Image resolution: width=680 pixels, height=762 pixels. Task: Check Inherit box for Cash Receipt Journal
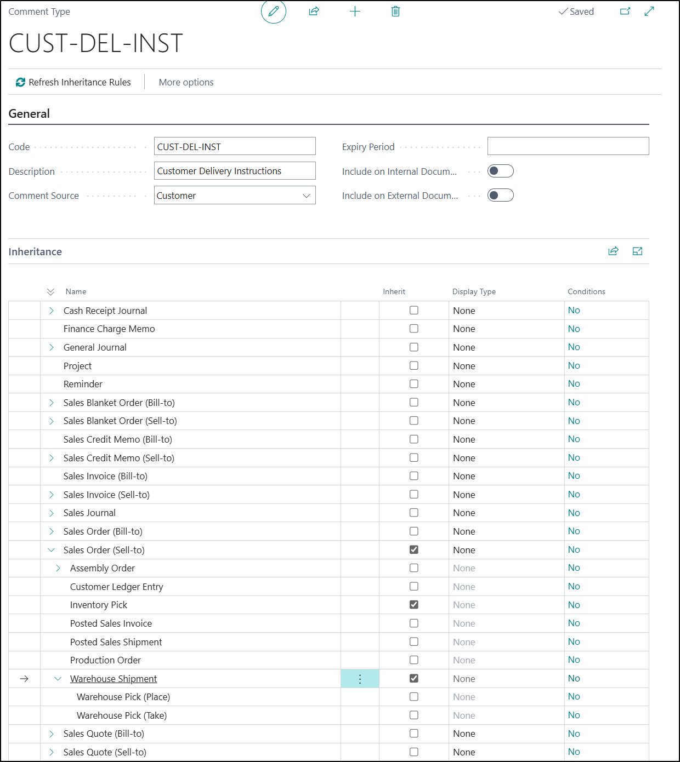[414, 311]
